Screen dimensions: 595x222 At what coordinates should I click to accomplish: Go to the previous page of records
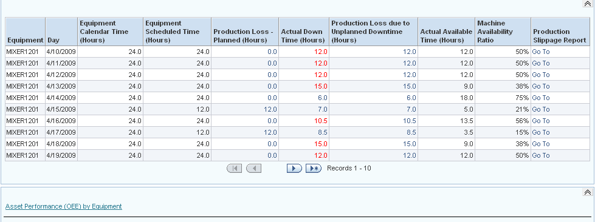click(x=253, y=169)
